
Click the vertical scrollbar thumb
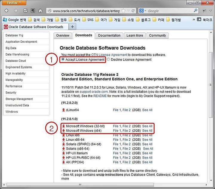point(211,85)
